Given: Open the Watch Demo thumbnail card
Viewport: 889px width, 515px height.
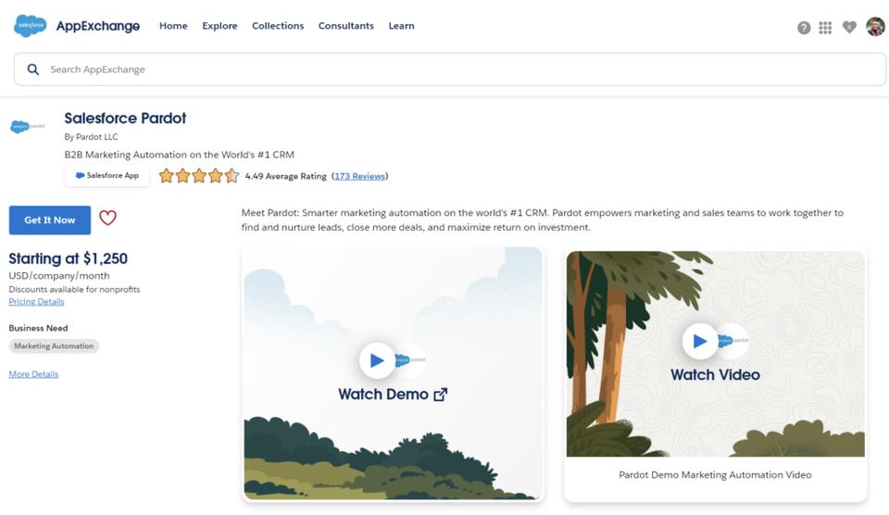Looking at the screenshot, I should (x=393, y=374).
